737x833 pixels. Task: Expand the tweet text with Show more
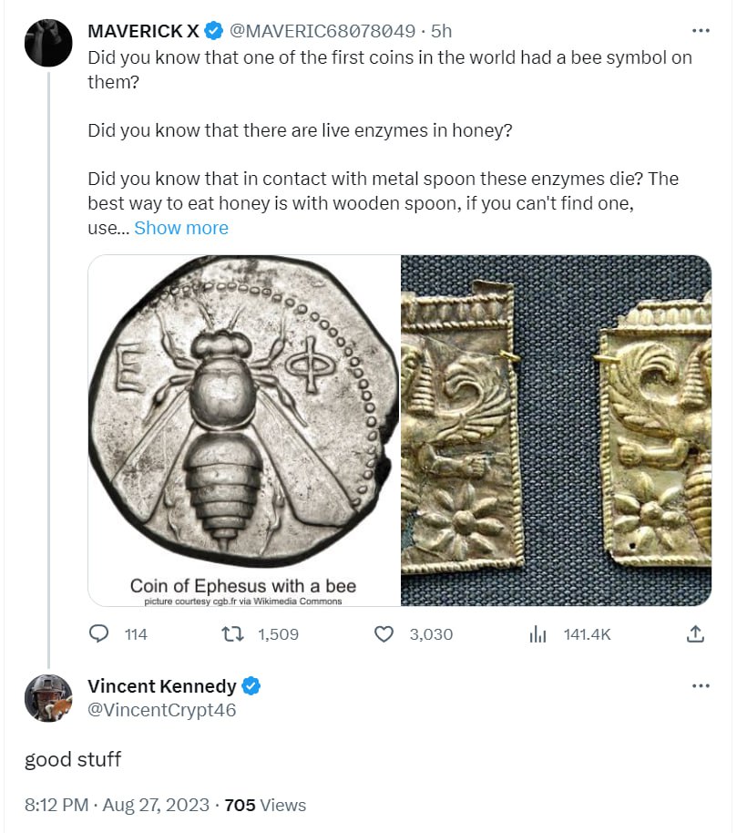pyautogui.click(x=181, y=228)
